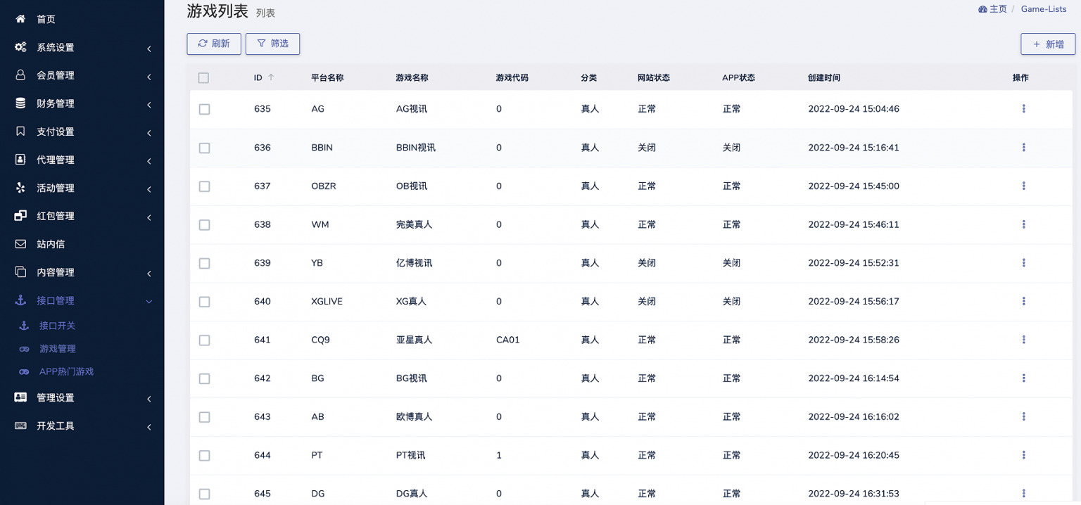Click the filter funnel icon on 筛选 button
Image resolution: width=1081 pixels, height=505 pixels.
262,44
